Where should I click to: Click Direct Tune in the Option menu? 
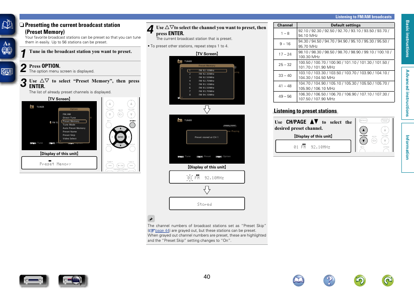point(69,118)
